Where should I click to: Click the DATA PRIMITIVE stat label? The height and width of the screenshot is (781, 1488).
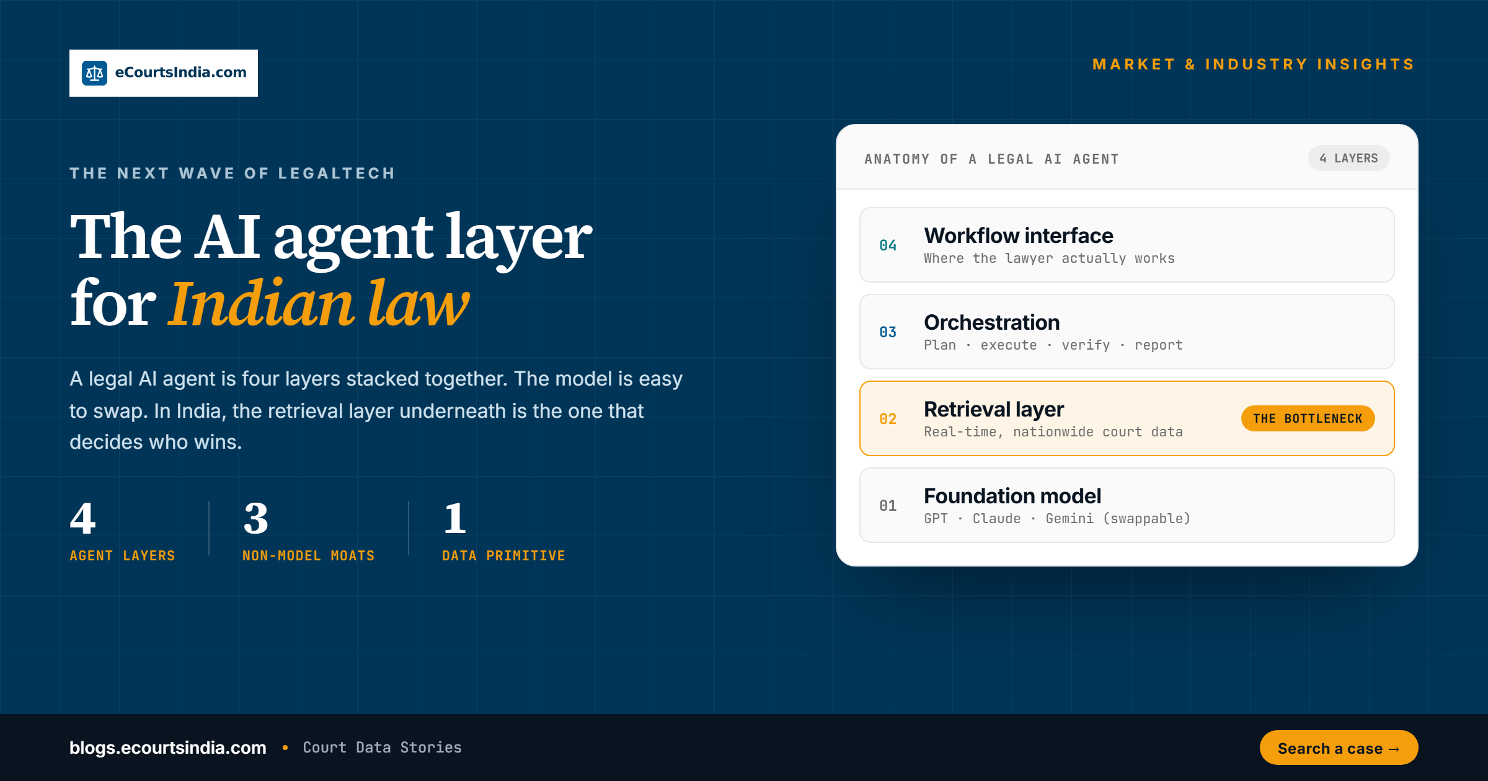click(503, 555)
